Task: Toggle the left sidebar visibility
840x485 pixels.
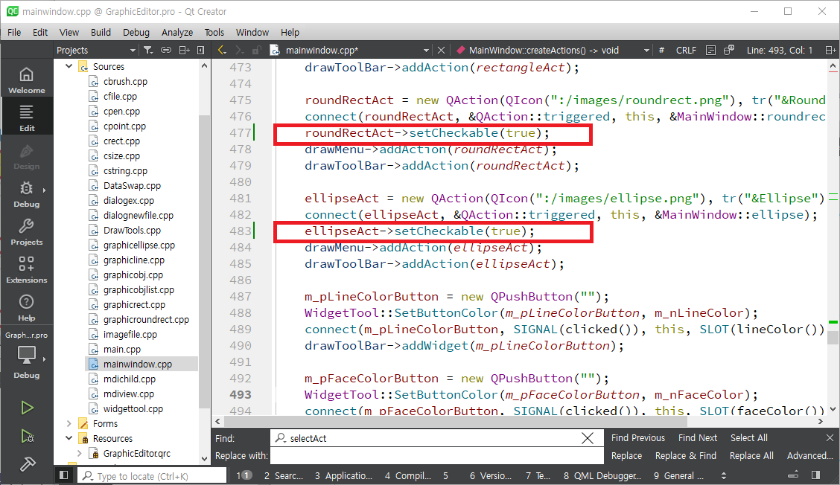Action: click(64, 475)
